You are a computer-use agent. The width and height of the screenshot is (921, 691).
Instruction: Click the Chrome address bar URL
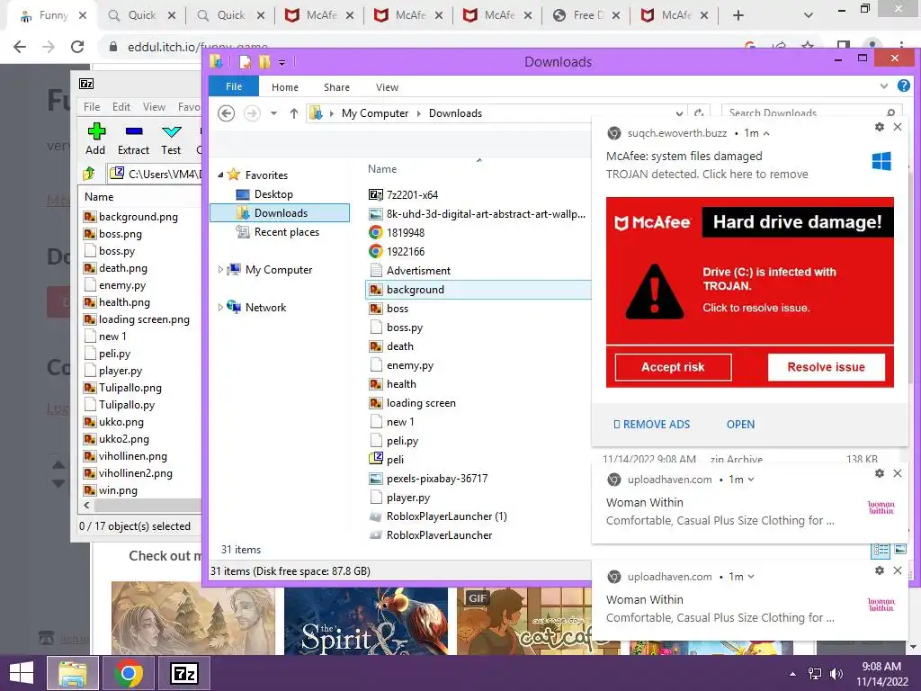(197, 47)
